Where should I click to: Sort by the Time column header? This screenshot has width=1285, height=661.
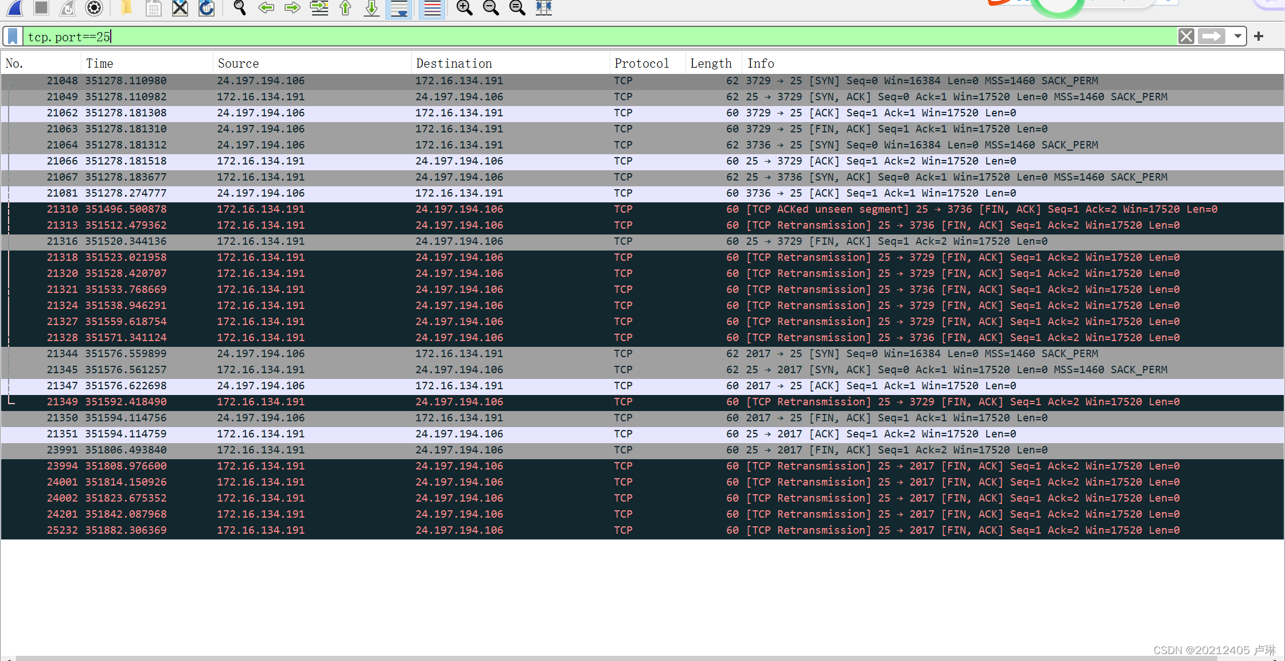tap(147, 64)
